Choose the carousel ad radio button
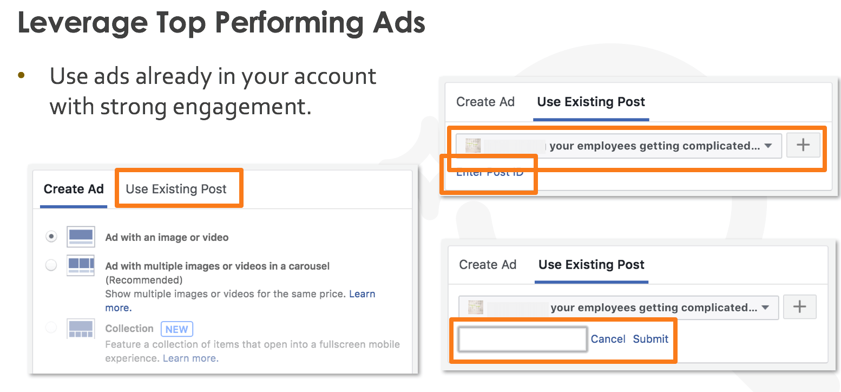 click(x=51, y=265)
